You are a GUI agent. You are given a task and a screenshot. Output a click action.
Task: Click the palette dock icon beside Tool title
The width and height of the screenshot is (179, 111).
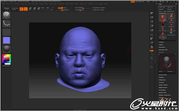point(176,4)
